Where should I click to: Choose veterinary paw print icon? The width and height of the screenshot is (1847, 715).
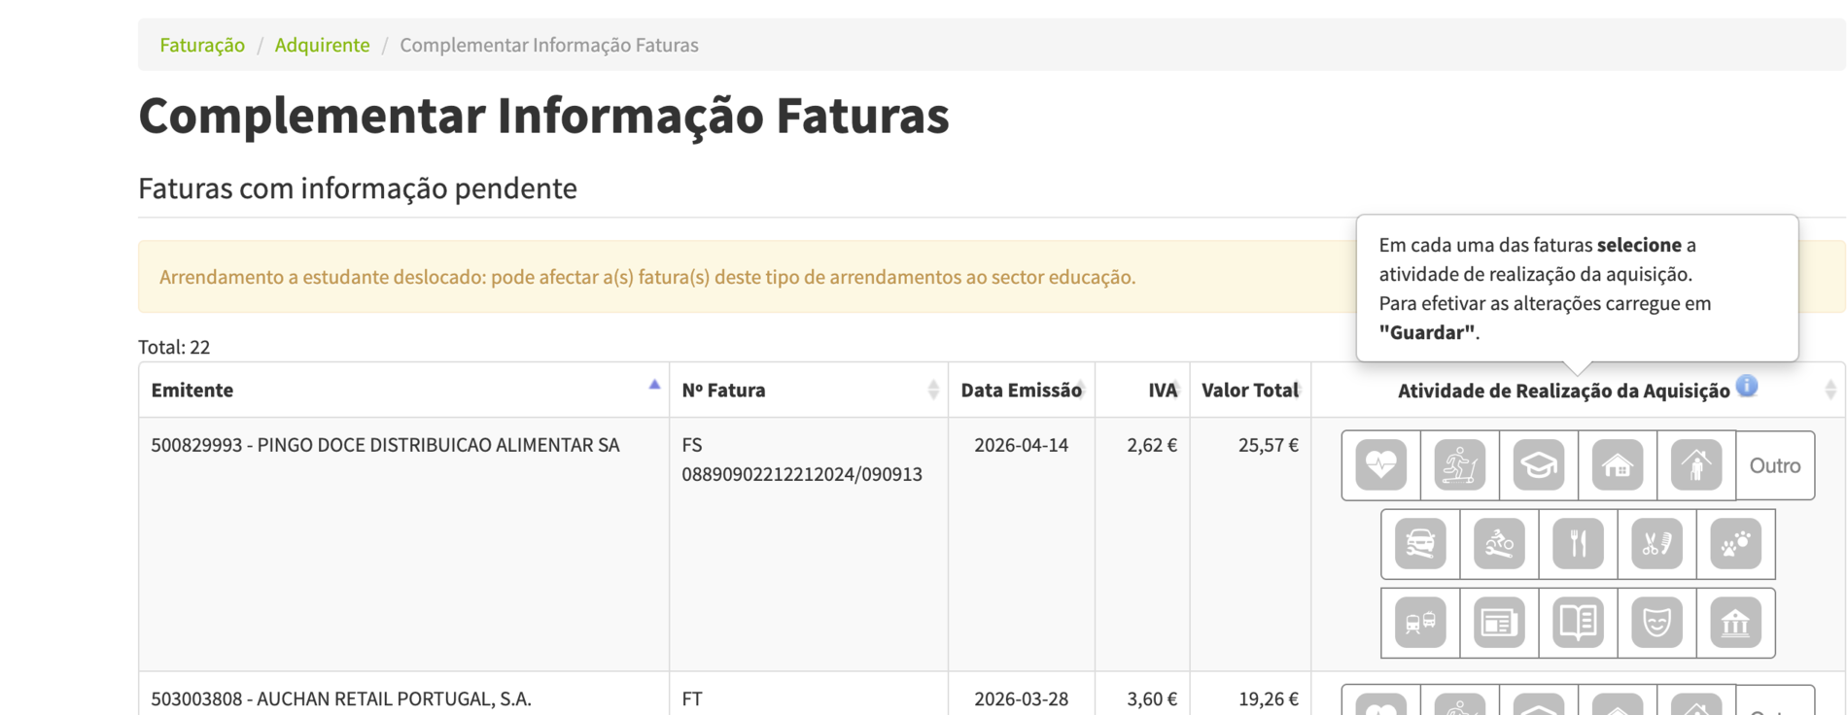1735,544
